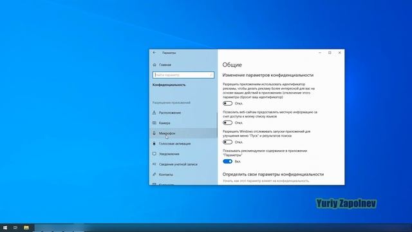
Task: Open Уведомления privacy settings
Action: (183, 154)
